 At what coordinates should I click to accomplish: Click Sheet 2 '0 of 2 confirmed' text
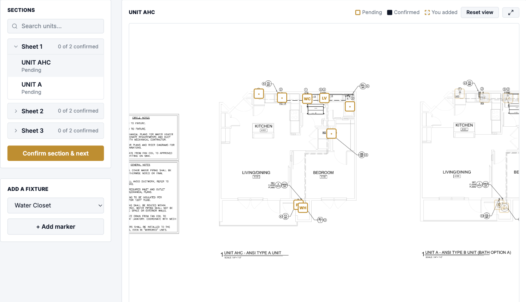click(78, 111)
